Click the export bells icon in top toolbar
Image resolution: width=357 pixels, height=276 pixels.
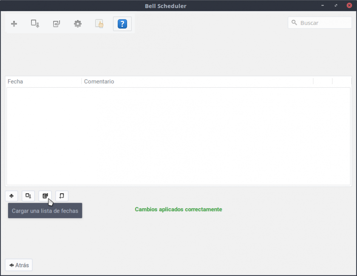[35, 24]
